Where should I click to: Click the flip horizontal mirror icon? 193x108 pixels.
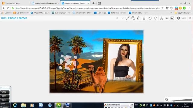[139, 18]
